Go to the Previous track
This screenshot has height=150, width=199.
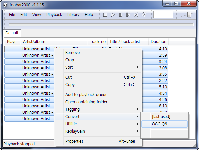coord(128,15)
